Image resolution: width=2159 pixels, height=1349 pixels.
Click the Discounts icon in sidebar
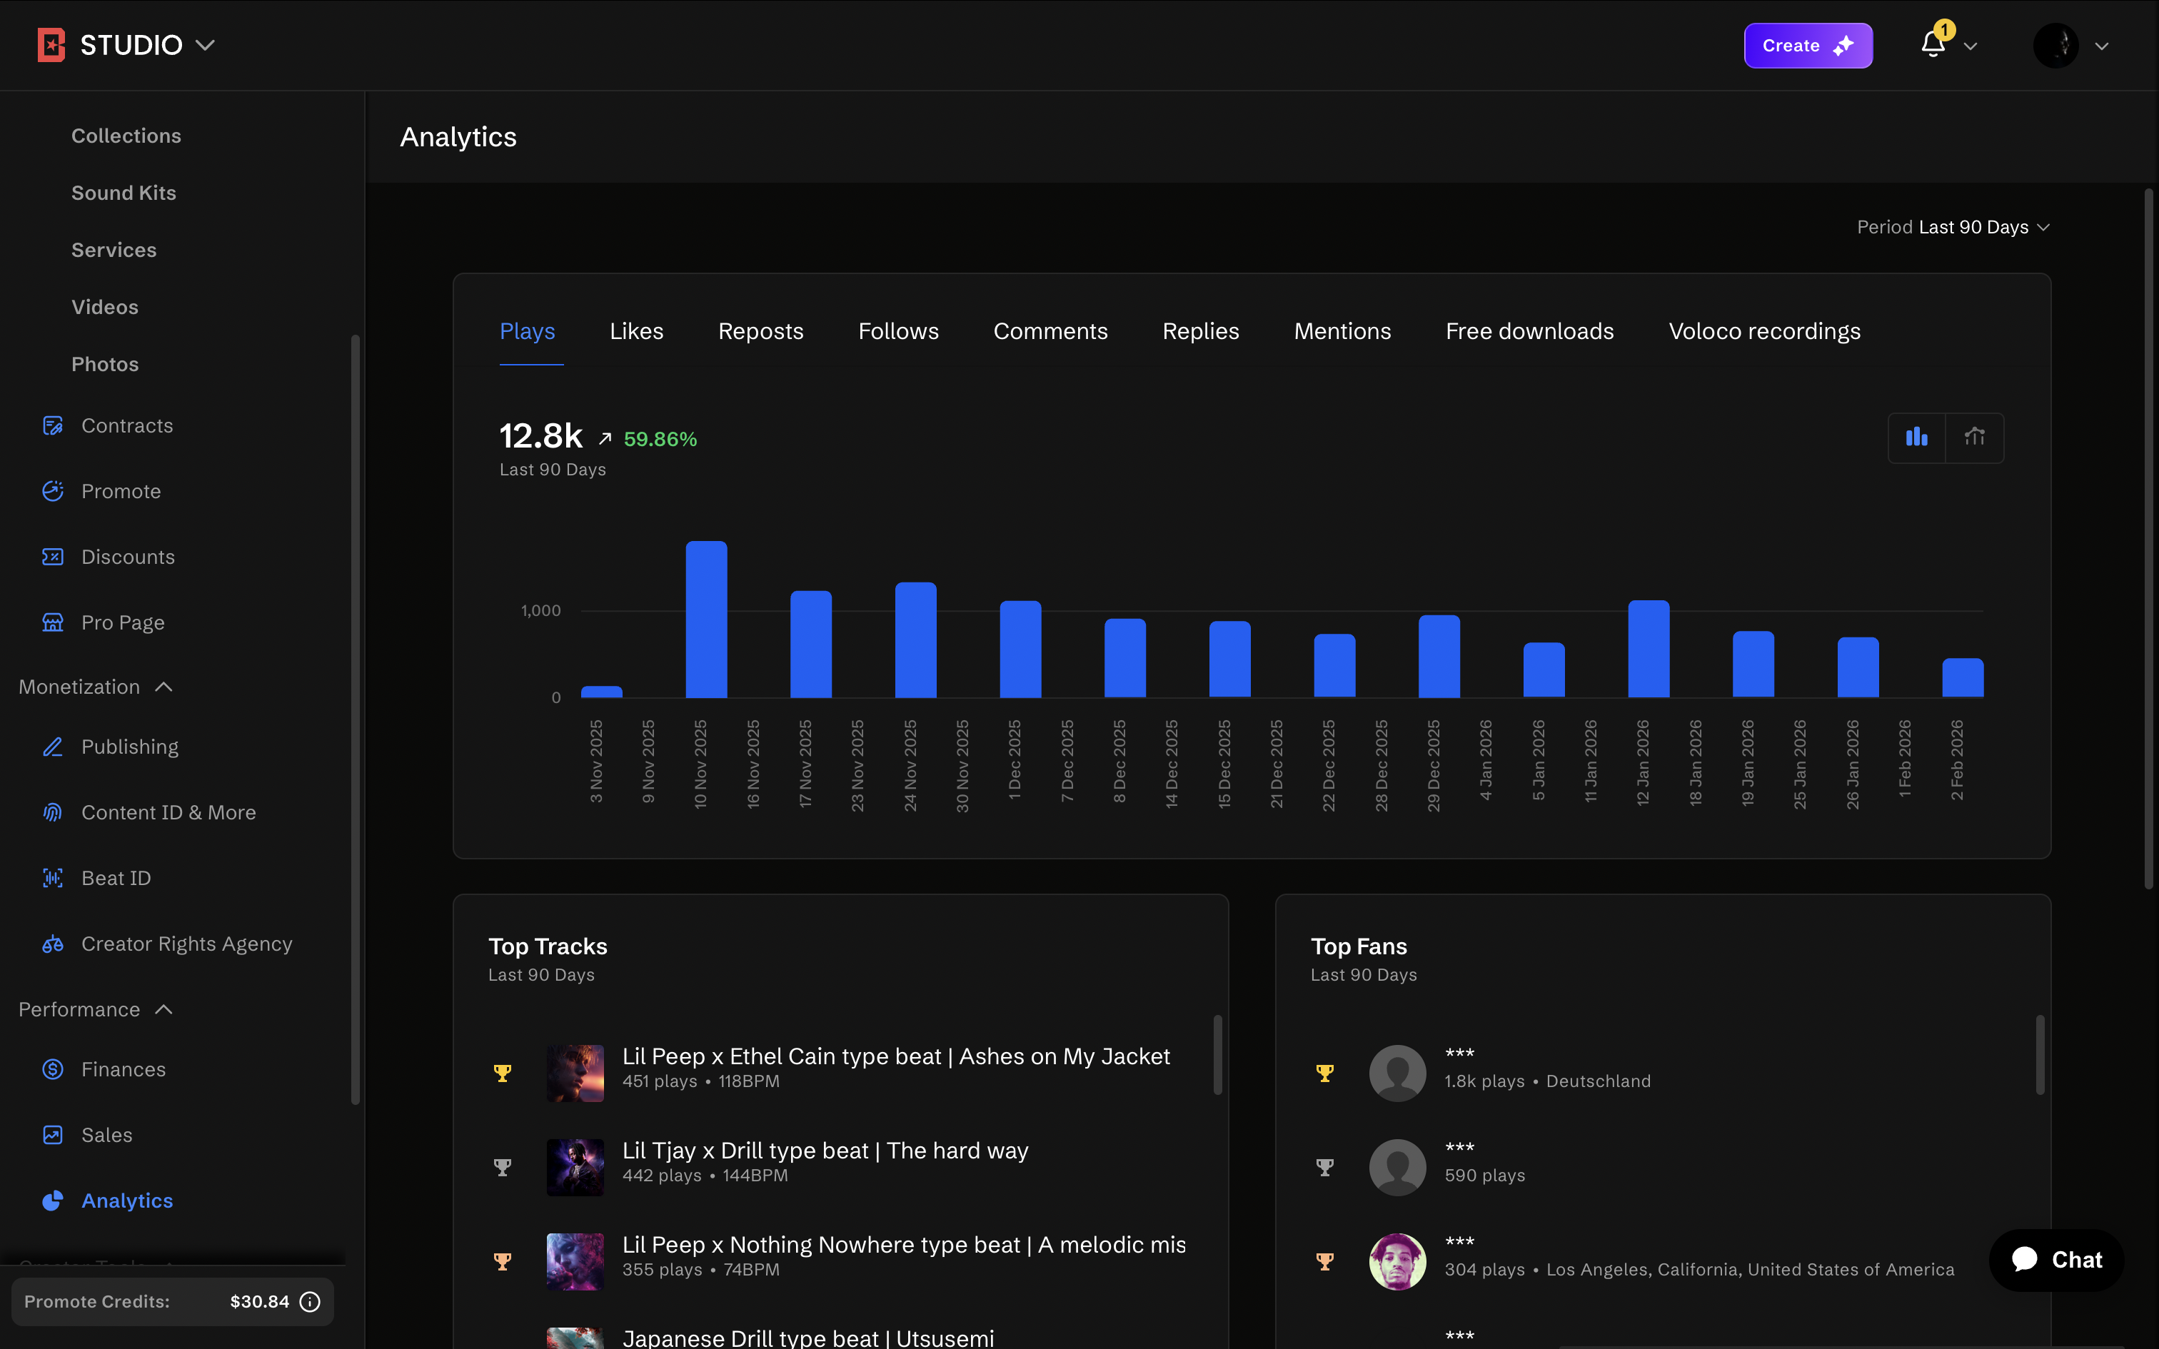53,557
